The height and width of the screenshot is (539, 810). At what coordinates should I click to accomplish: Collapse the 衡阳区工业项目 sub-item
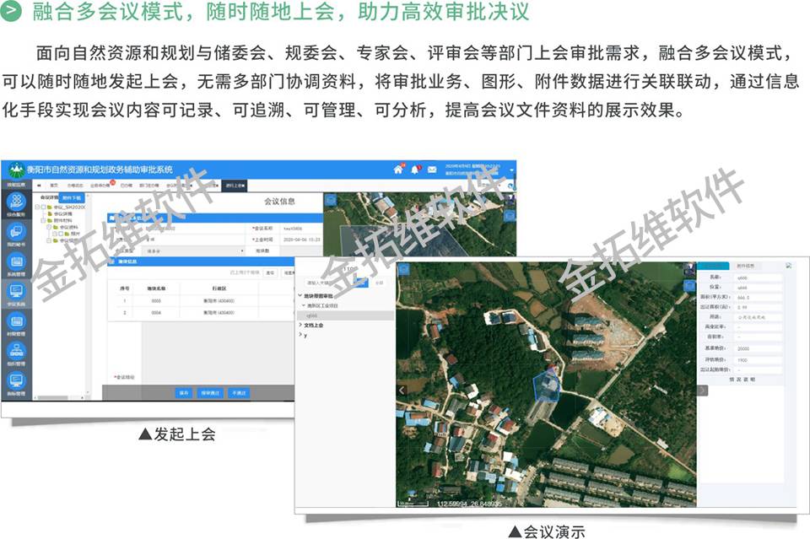304,305
